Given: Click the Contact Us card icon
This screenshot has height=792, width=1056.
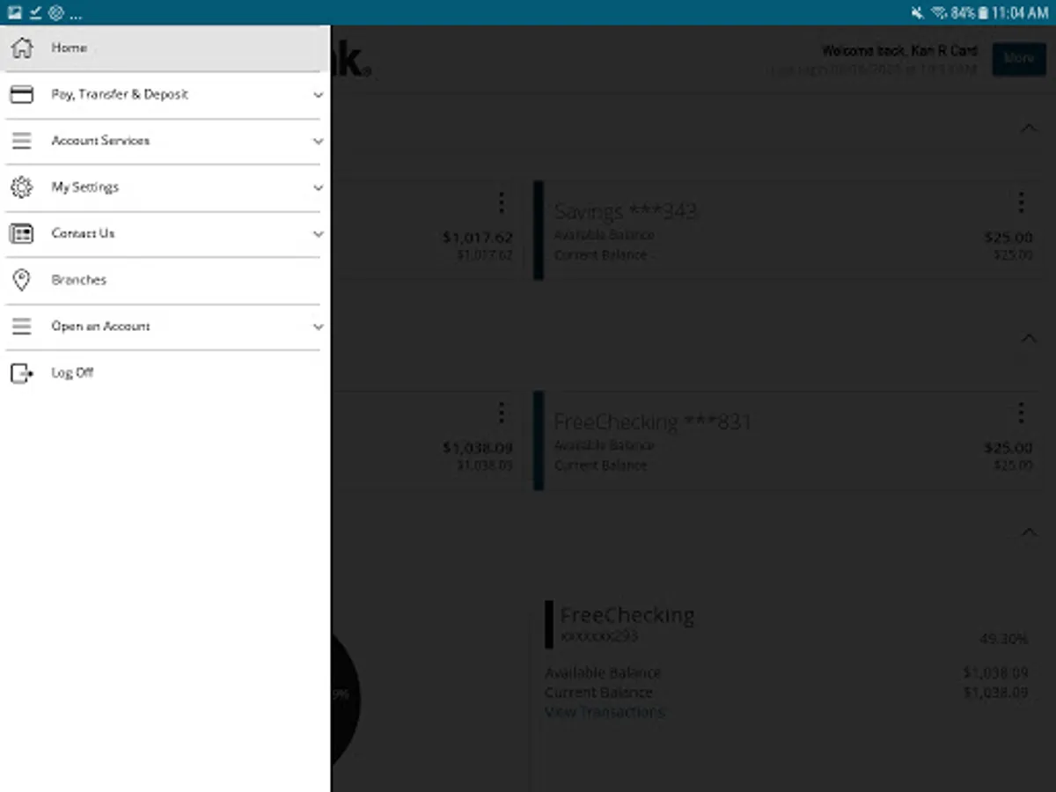Looking at the screenshot, I should 21,233.
